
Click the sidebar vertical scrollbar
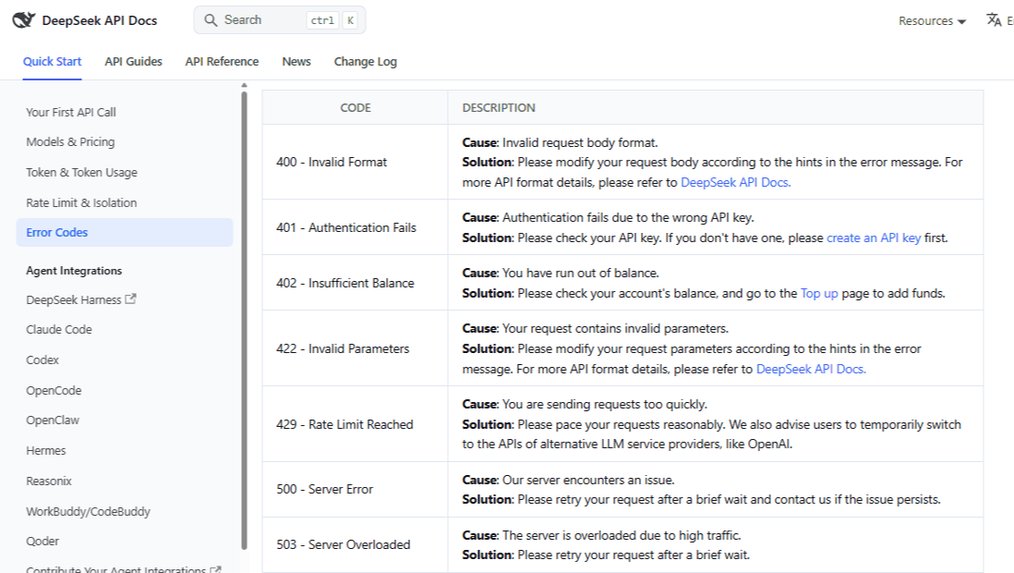[244, 321]
